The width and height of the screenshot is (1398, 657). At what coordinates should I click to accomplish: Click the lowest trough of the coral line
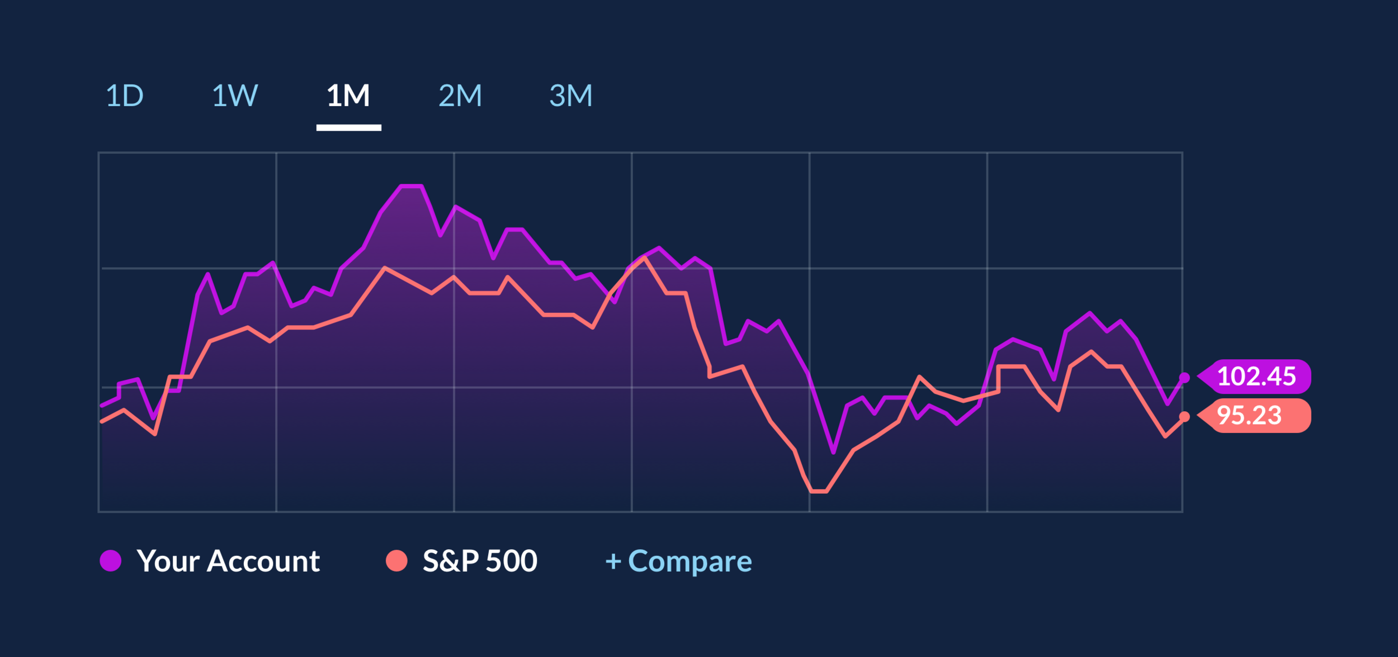(x=819, y=491)
